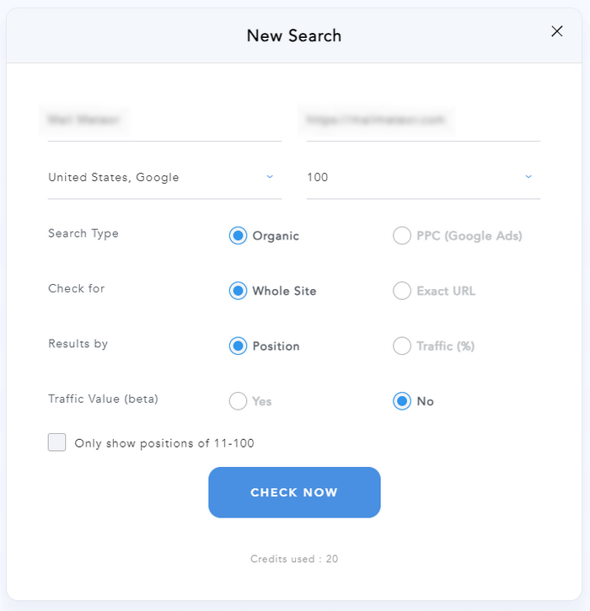This screenshot has width=590, height=611.
Task: Click chevron arrow beside the 100 value
Action: coord(528,176)
